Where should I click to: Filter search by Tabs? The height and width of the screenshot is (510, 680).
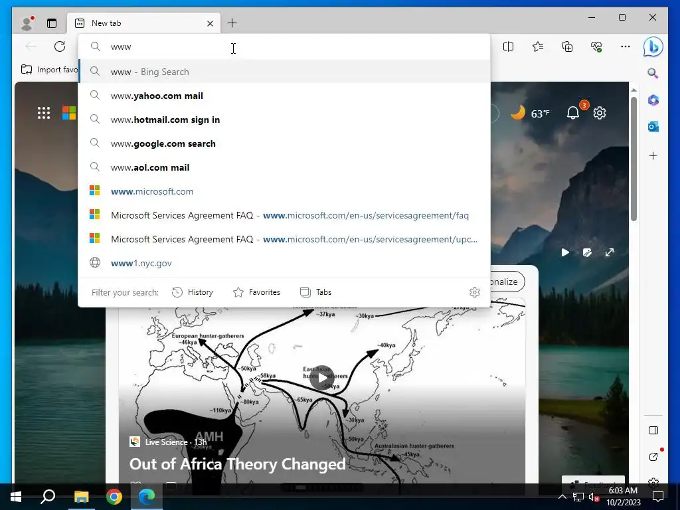tap(315, 292)
